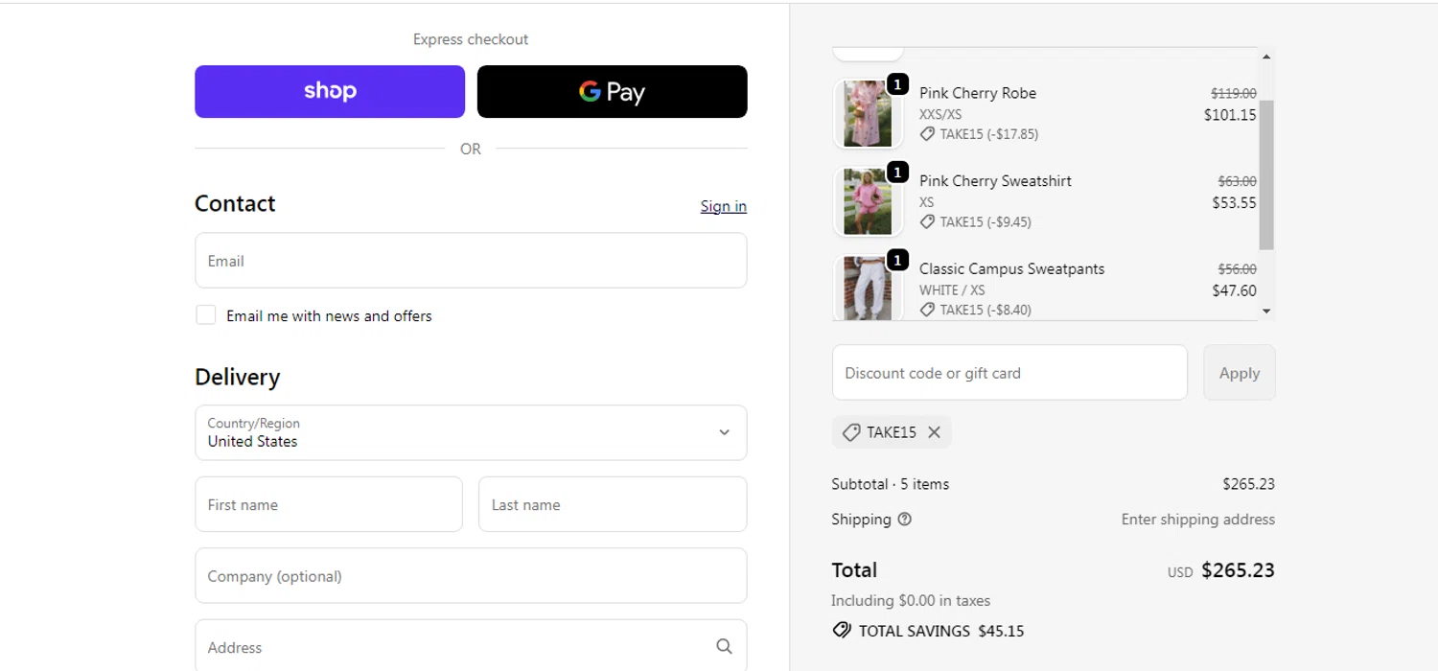Focus the Email input field
The height and width of the screenshot is (671, 1438).
pos(471,261)
